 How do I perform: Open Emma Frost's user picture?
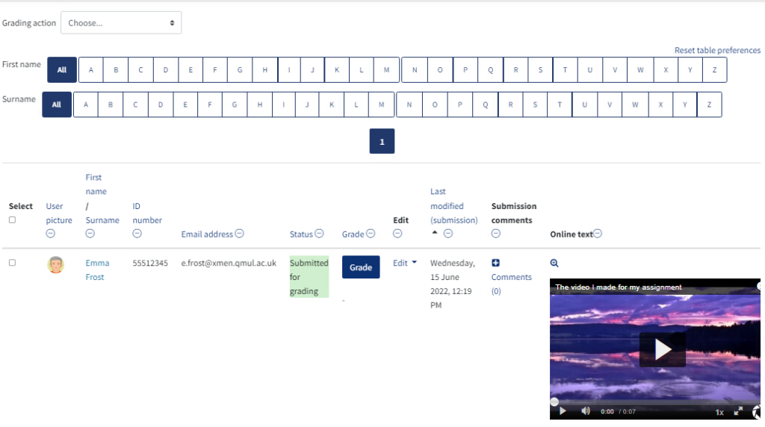[55, 265]
